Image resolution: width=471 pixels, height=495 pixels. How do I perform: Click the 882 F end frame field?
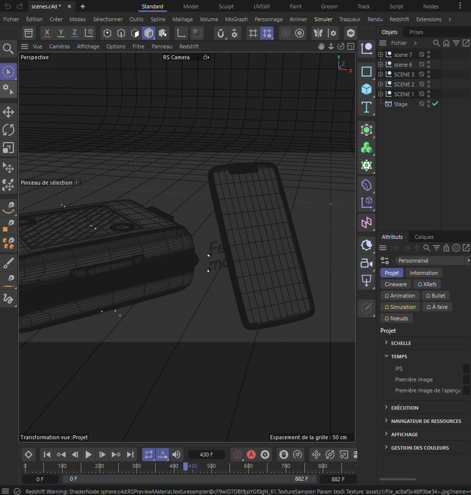point(338,479)
